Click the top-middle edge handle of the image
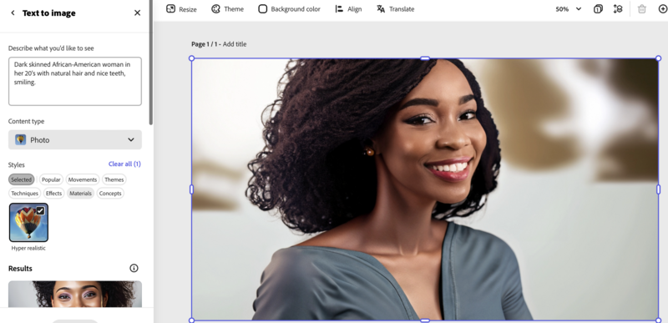This screenshot has height=323, width=668. [425, 58]
